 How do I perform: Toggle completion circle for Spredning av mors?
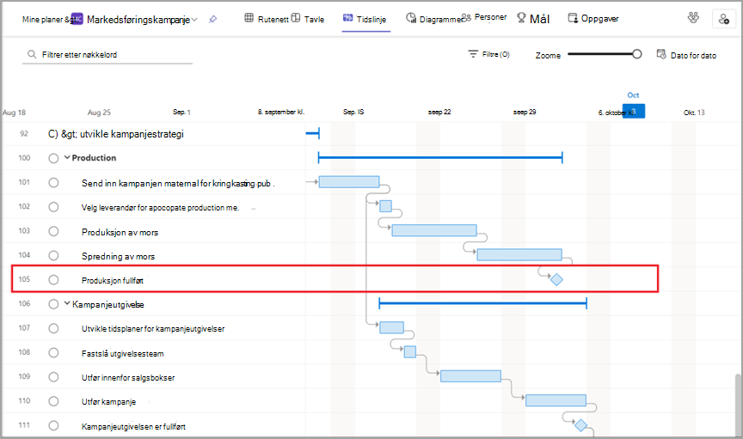[53, 256]
